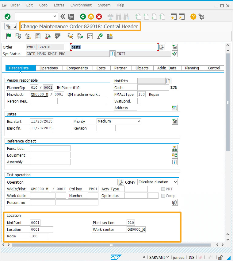Click the system status info icon
Screen dimensions: 233x261
point(112,54)
